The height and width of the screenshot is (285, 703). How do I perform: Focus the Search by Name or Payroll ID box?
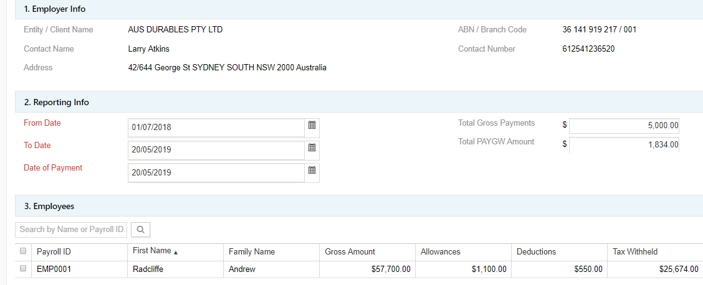tap(71, 230)
